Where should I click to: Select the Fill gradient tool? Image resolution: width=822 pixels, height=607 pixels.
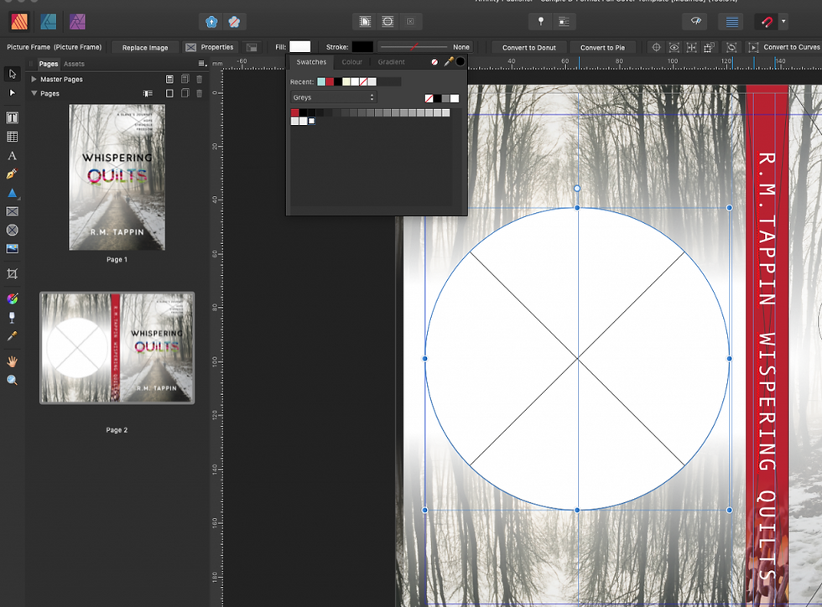12,298
